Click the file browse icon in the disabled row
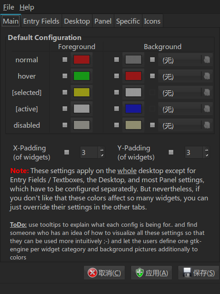This screenshot has width=220, height=294. tap(207, 125)
